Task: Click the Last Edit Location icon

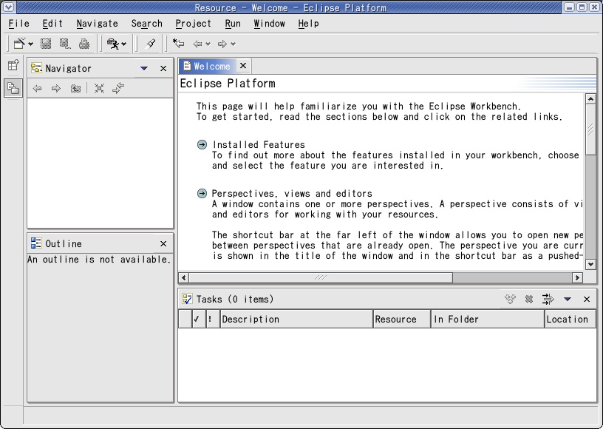Action: point(178,44)
